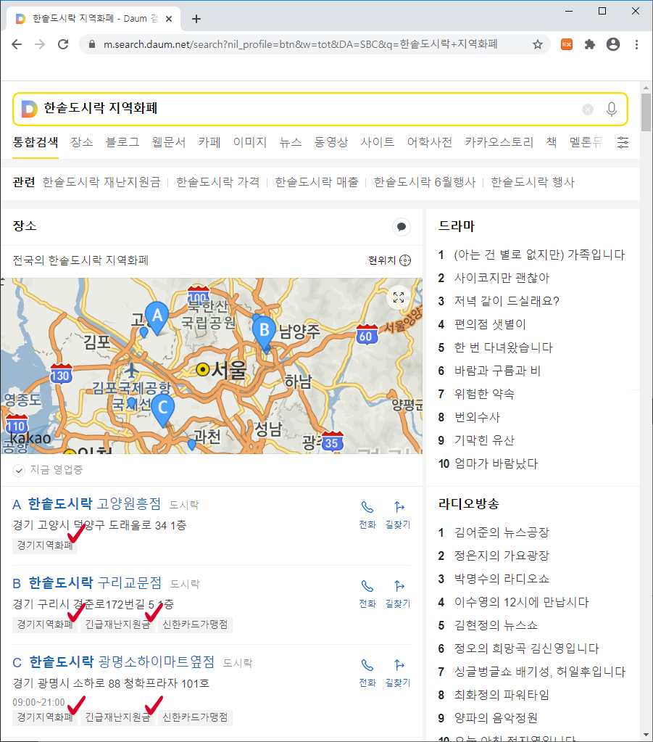Reload the current page

click(63, 44)
